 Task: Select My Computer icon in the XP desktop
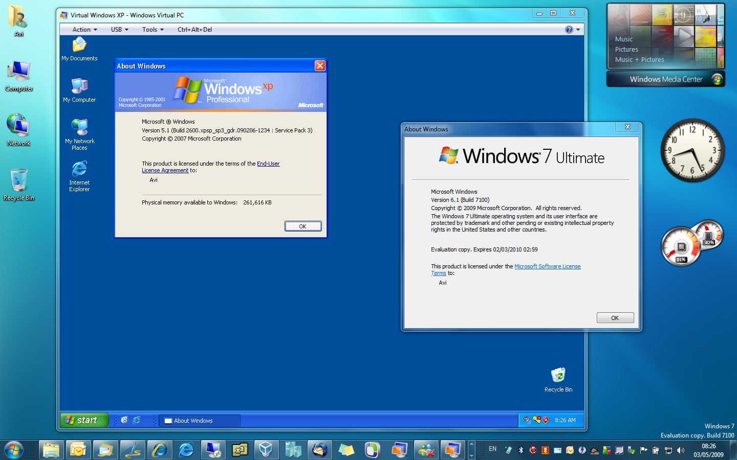point(79,90)
